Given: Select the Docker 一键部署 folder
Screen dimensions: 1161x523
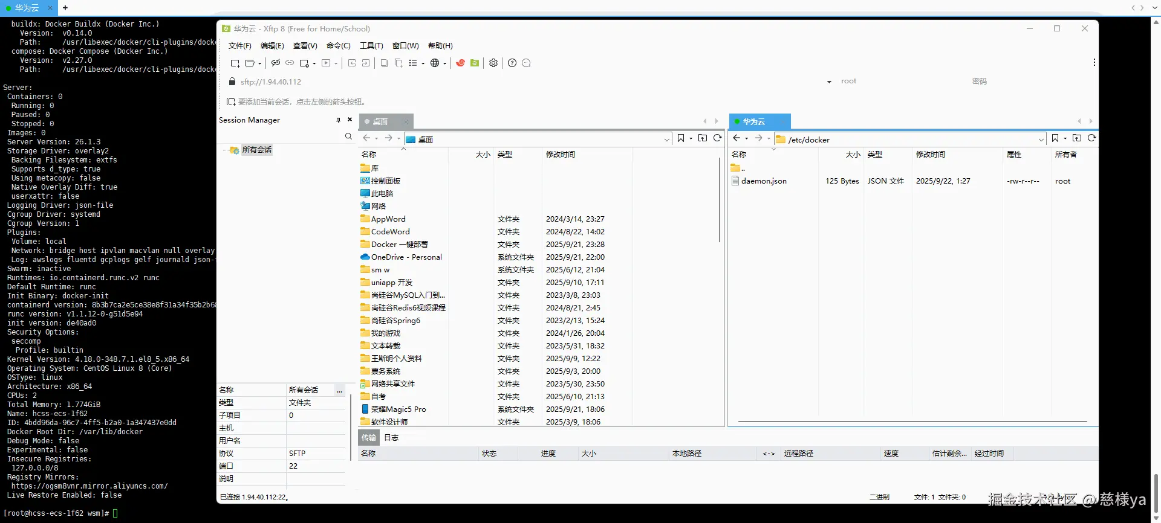Looking at the screenshot, I should (399, 245).
